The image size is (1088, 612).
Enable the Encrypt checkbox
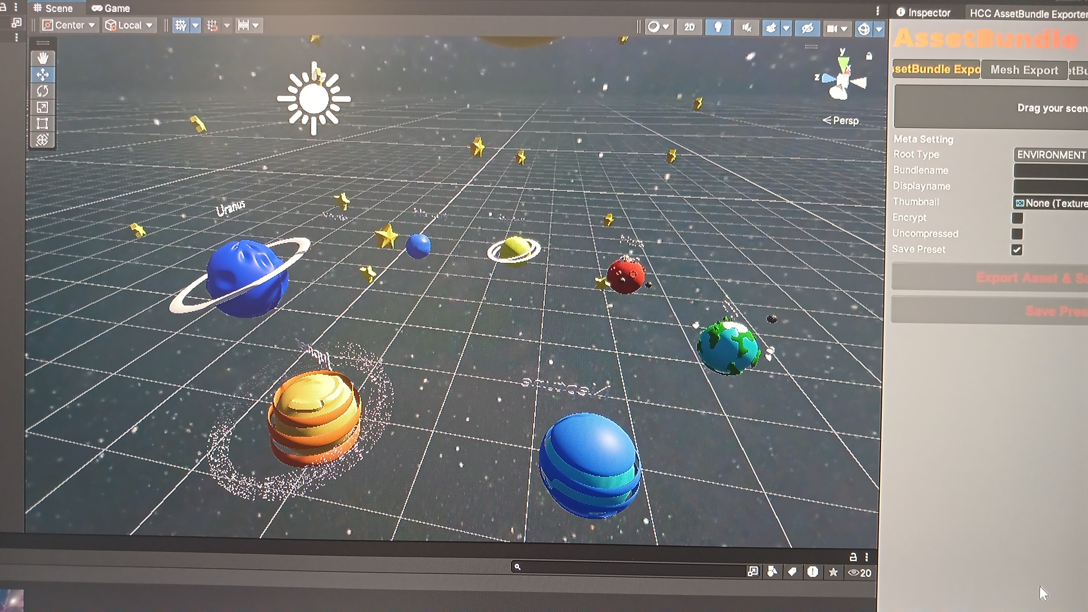(1017, 218)
